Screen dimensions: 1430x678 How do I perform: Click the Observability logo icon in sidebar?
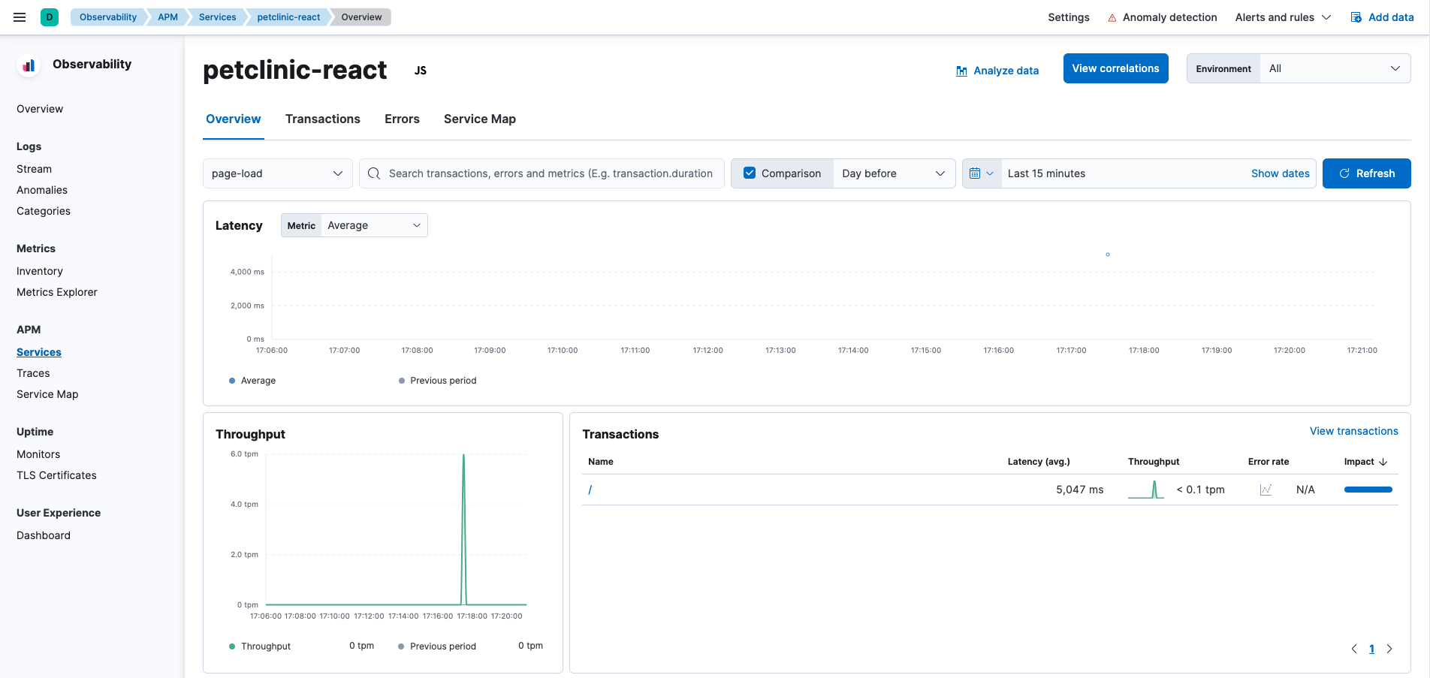pyautogui.click(x=29, y=65)
